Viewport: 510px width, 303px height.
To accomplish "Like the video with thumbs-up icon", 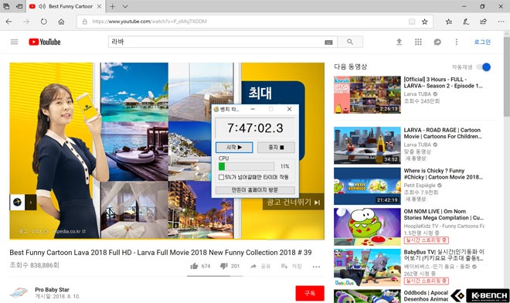I will [x=194, y=266].
